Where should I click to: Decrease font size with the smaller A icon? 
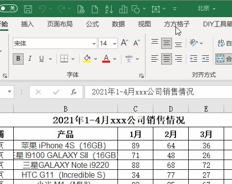coord(137,43)
